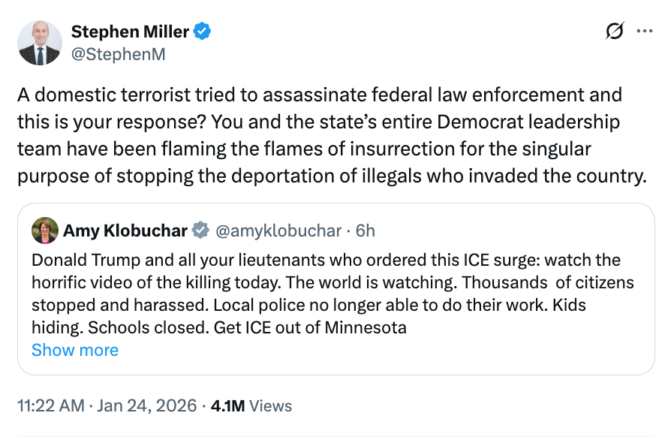Viewport: 668px width, 437px height.
Task: Click the tweet line starting 'A domestic terrorist'
Action: tap(320, 95)
